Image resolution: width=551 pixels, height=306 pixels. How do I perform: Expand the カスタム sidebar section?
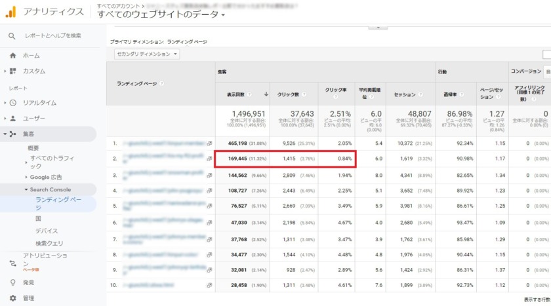(x=5, y=71)
